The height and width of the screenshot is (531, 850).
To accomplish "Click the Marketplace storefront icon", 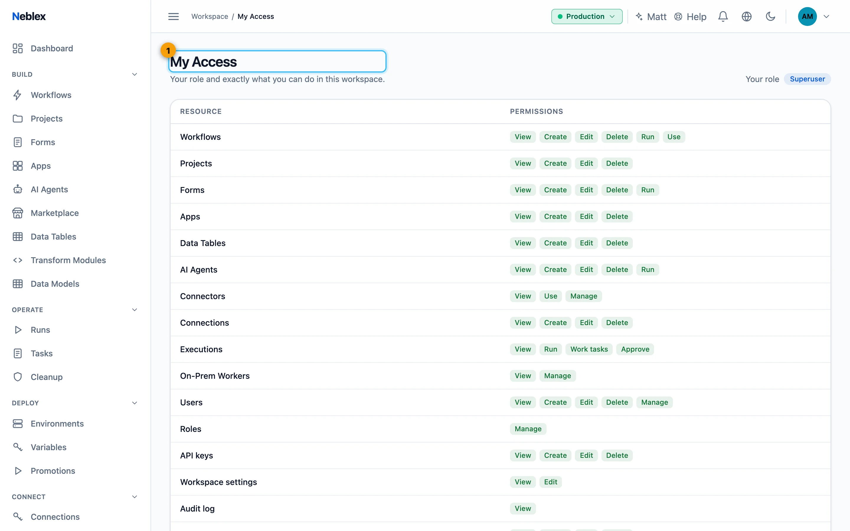I will [x=18, y=213].
